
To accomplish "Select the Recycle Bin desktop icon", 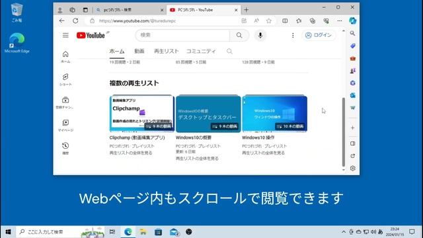I will (x=17, y=13).
